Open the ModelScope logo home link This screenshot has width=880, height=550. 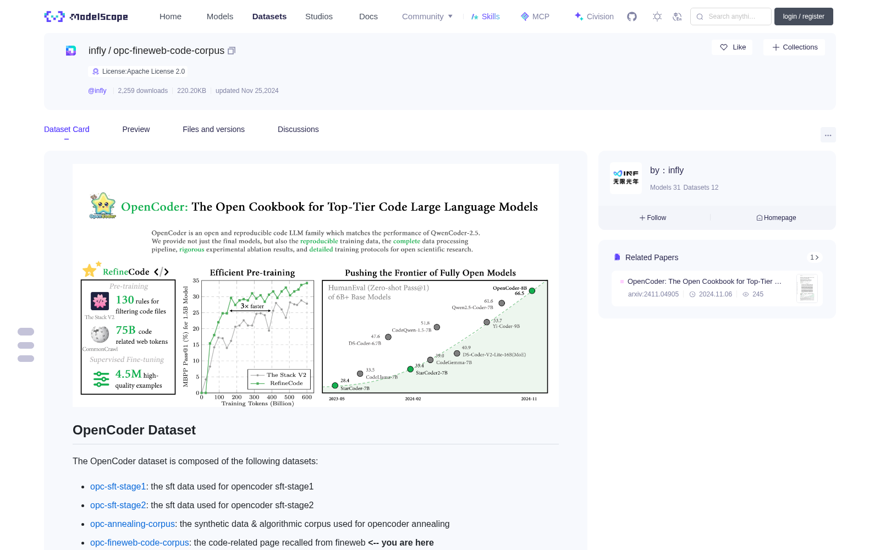click(x=86, y=16)
